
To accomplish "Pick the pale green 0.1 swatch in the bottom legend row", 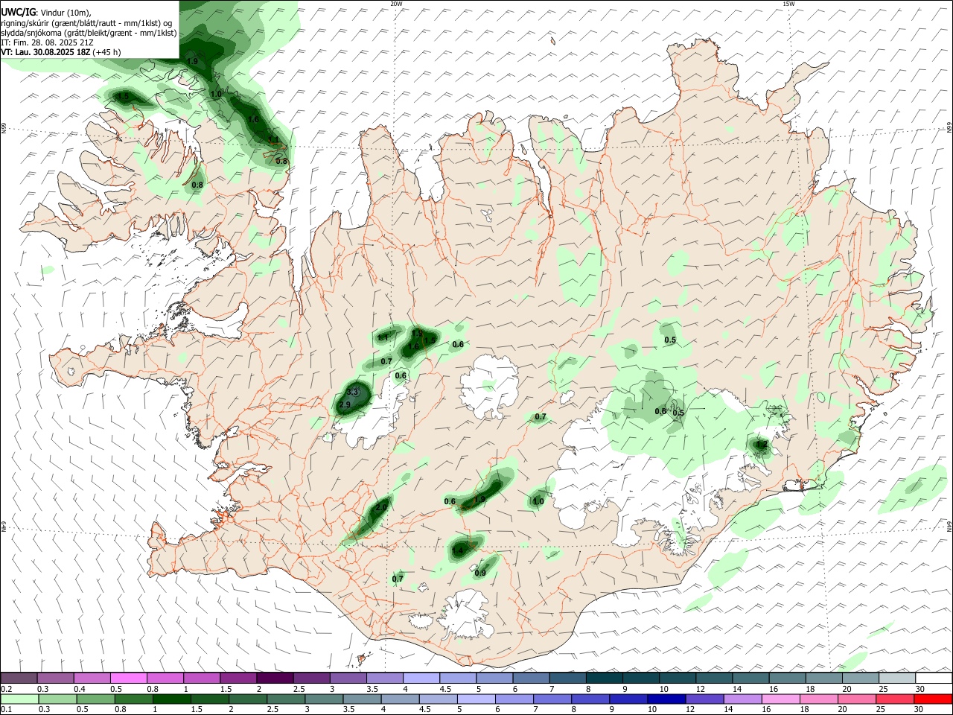I will (19, 699).
